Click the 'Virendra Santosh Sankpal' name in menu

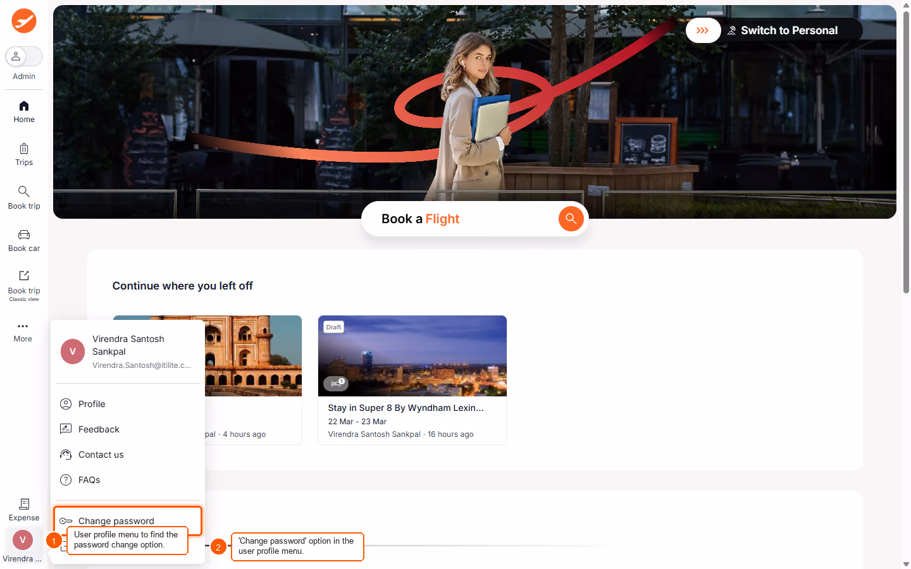point(128,345)
